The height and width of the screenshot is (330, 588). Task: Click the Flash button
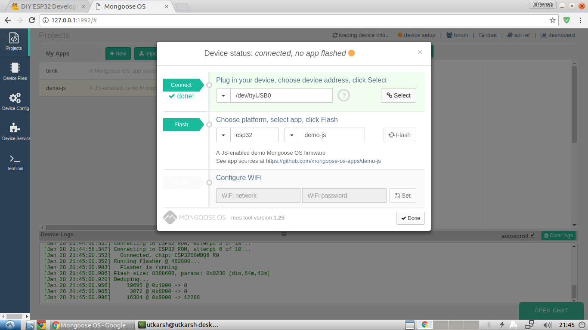pyautogui.click(x=399, y=135)
